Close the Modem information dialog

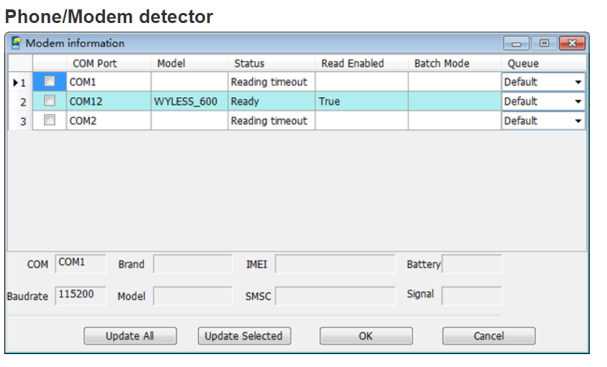click(572, 43)
